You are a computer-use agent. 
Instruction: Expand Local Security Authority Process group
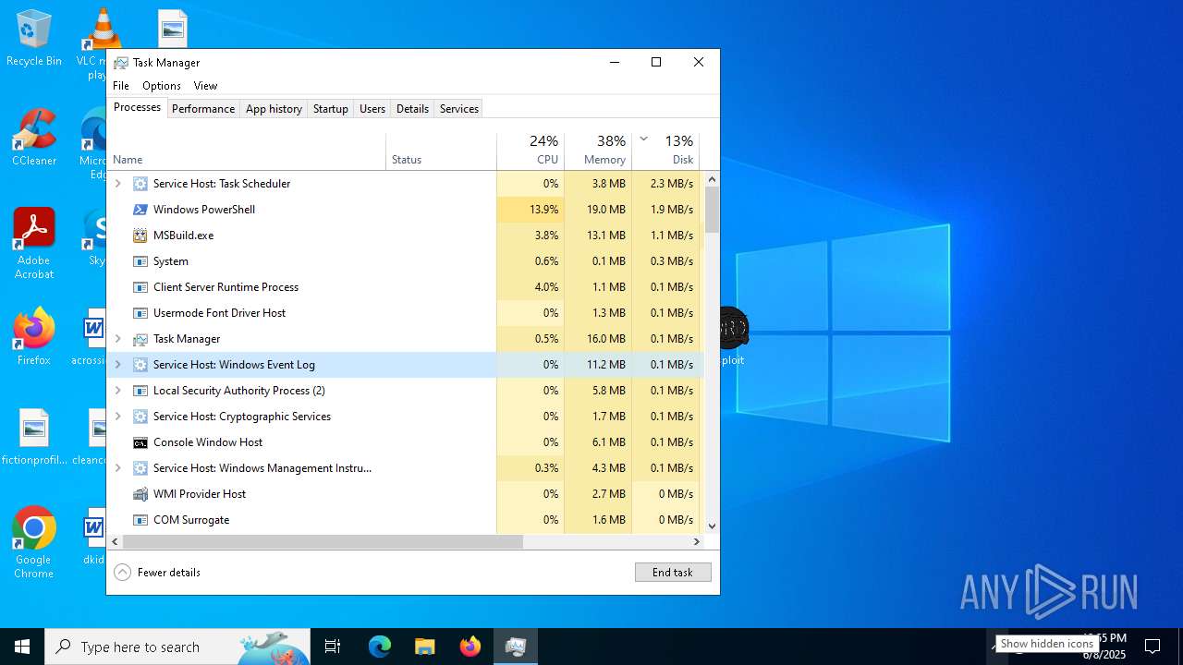tap(117, 391)
